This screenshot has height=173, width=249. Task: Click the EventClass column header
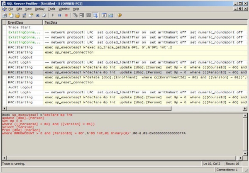24,22
